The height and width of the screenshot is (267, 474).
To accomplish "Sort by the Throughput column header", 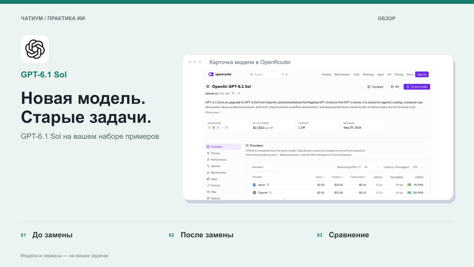I will click(x=396, y=177).
